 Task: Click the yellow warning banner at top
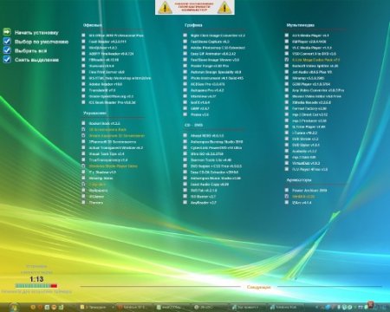click(x=195, y=7)
